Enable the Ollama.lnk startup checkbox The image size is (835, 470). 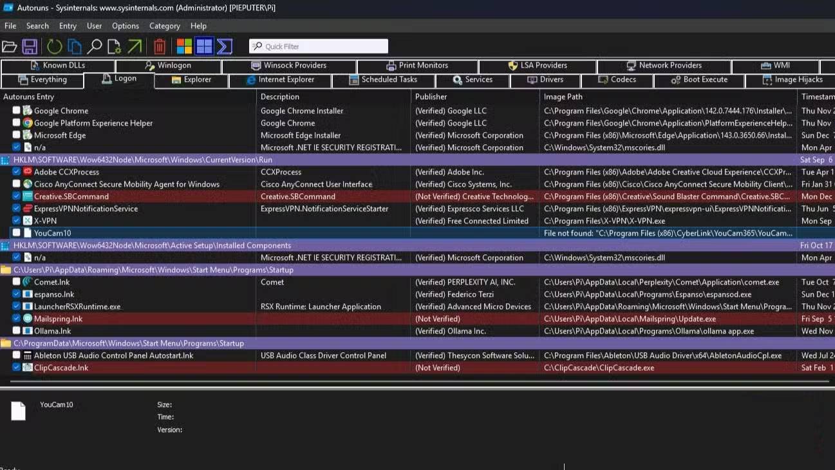click(17, 331)
